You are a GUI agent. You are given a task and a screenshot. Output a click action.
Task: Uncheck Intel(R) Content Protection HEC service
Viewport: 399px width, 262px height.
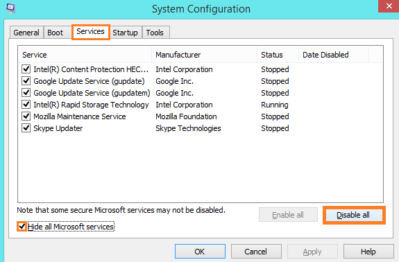point(26,69)
